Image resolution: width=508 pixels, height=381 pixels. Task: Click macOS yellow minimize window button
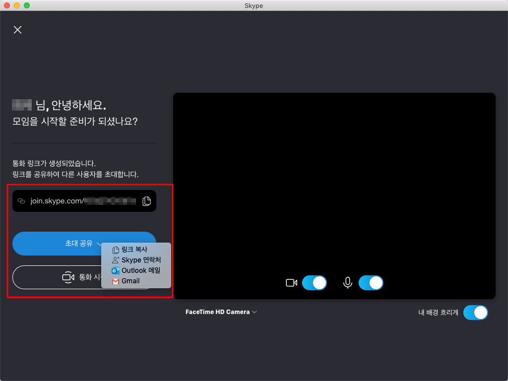tap(17, 5)
